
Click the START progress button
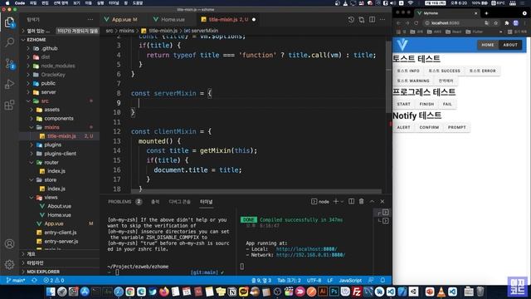point(403,104)
